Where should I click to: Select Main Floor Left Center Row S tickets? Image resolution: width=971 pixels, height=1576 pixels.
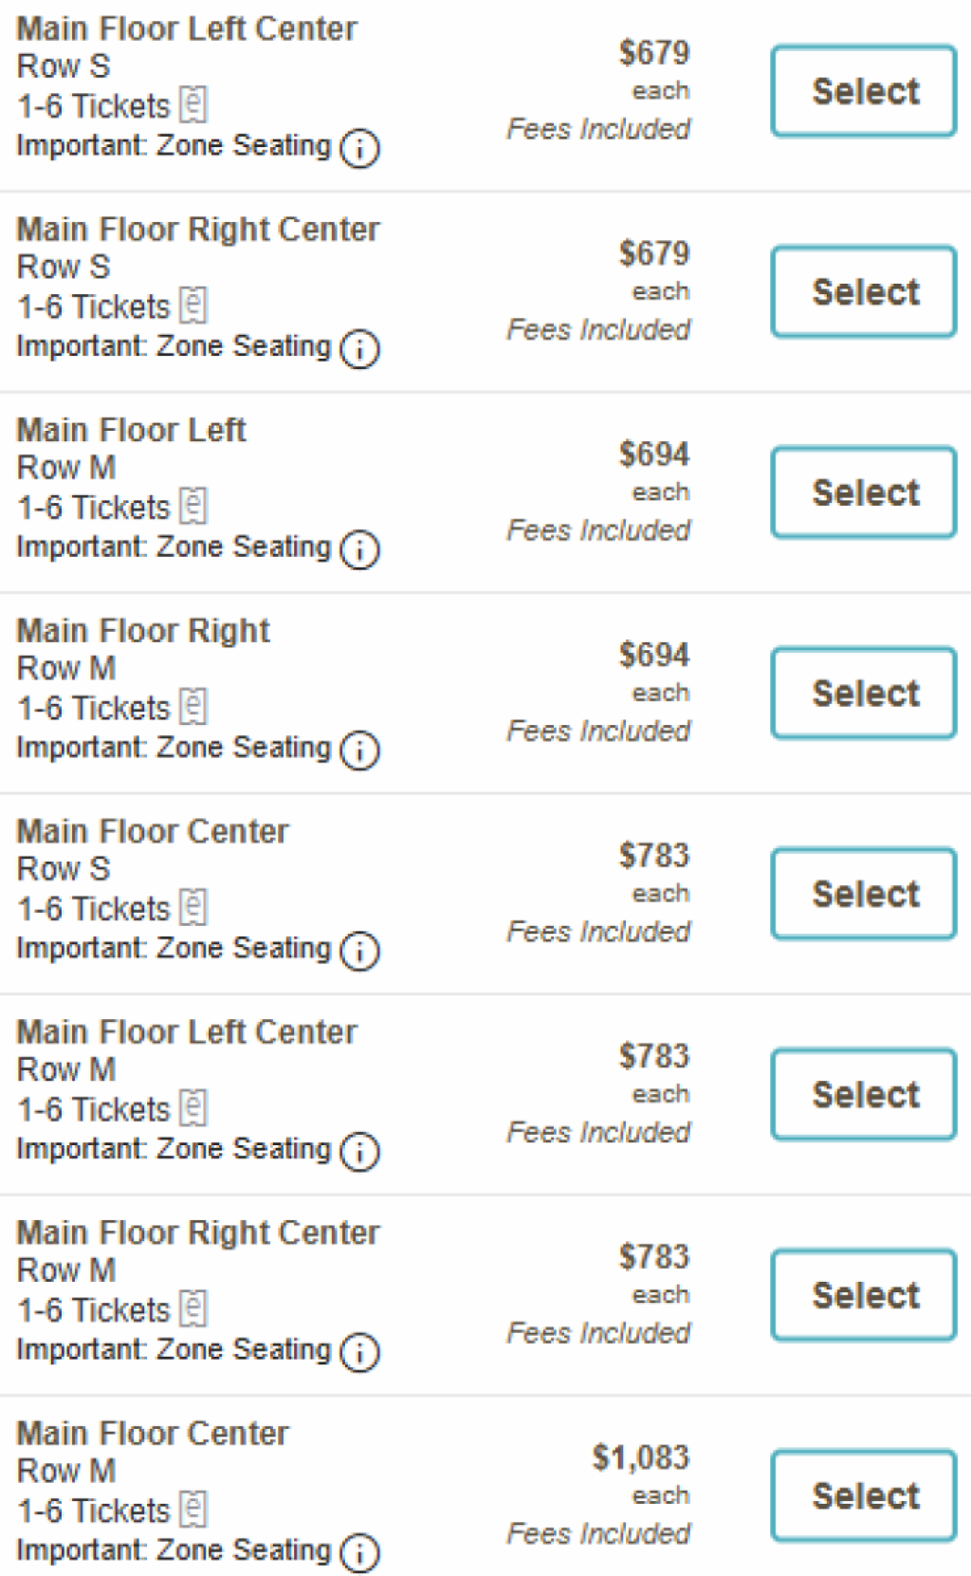pos(863,91)
